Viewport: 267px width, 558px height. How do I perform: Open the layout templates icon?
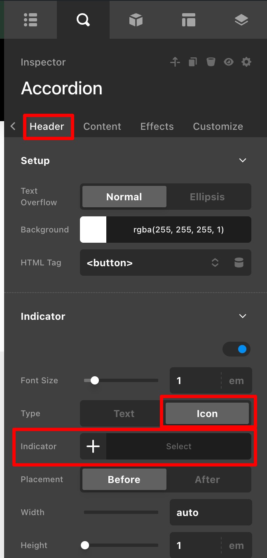tap(188, 20)
